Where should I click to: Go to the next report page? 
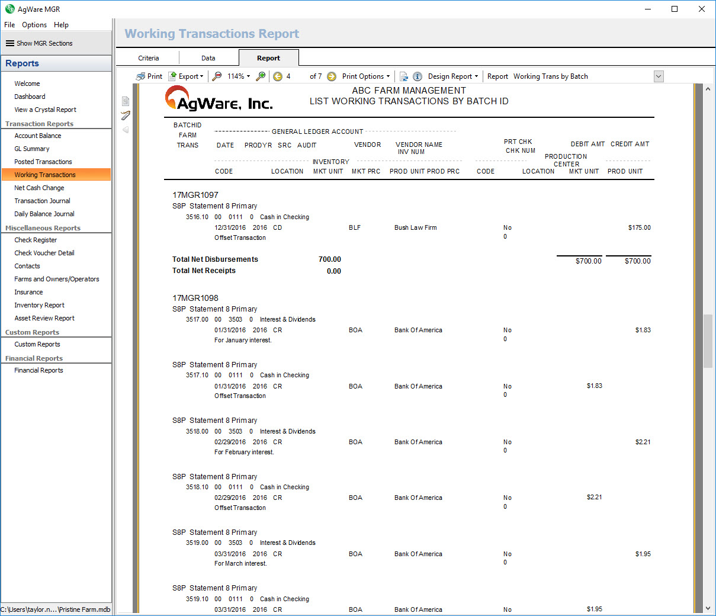point(332,76)
